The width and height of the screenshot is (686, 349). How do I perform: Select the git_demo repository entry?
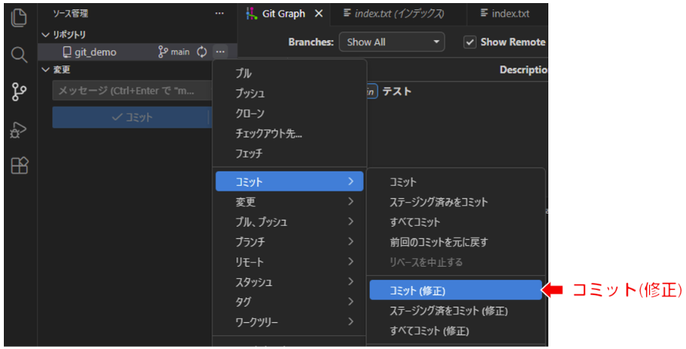95,52
